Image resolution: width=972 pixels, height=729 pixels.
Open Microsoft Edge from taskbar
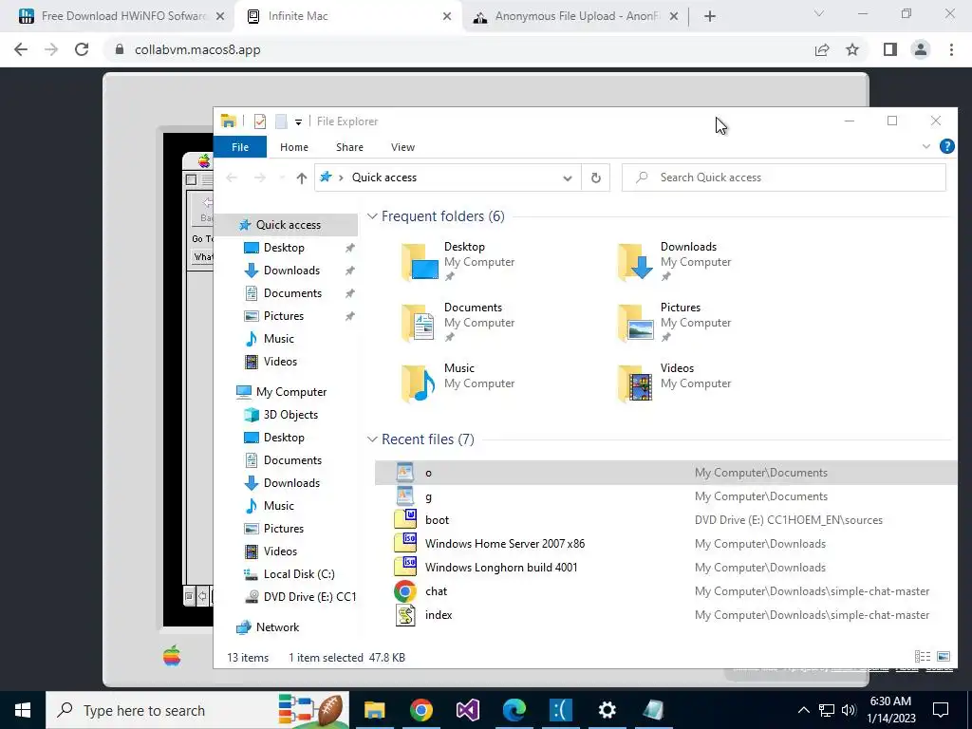point(514,710)
